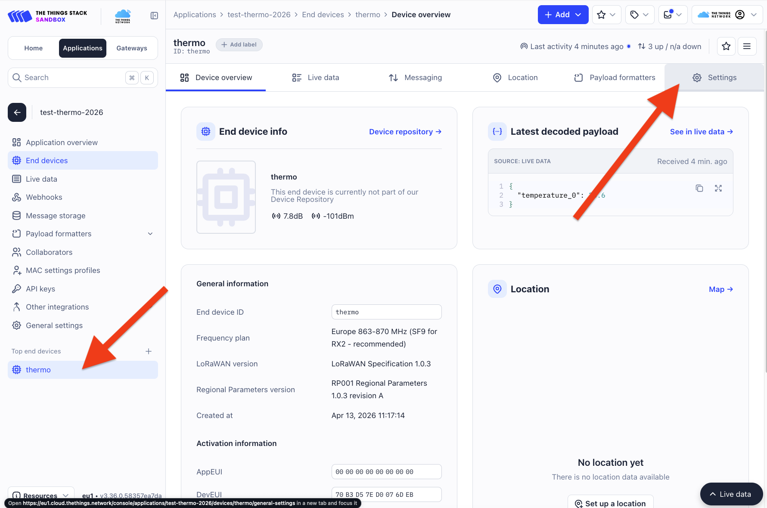
Task: Expand the decoded payload to fullscreen
Action: (718, 188)
